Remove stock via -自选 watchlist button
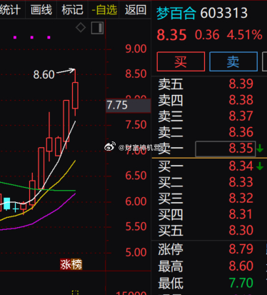 [x=104, y=10]
